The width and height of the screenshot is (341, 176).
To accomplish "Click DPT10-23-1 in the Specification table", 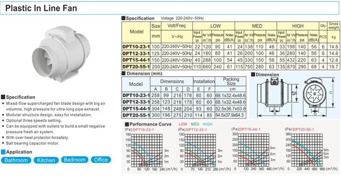I will (x=136, y=46).
